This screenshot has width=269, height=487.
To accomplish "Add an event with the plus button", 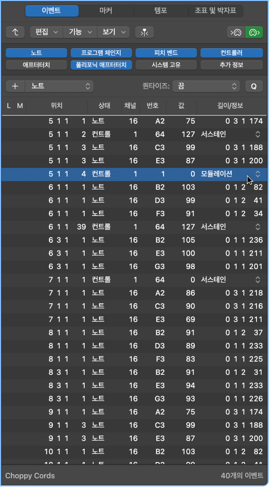I will pos(15,86).
